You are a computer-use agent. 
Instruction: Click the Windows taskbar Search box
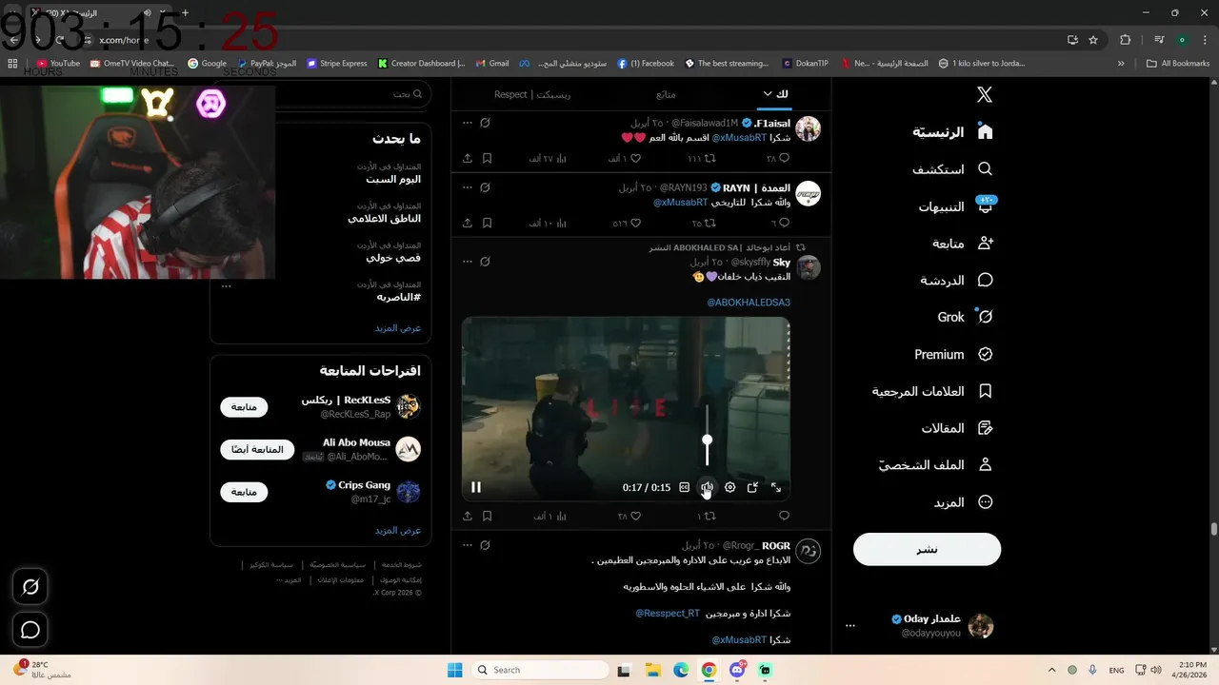(540, 670)
